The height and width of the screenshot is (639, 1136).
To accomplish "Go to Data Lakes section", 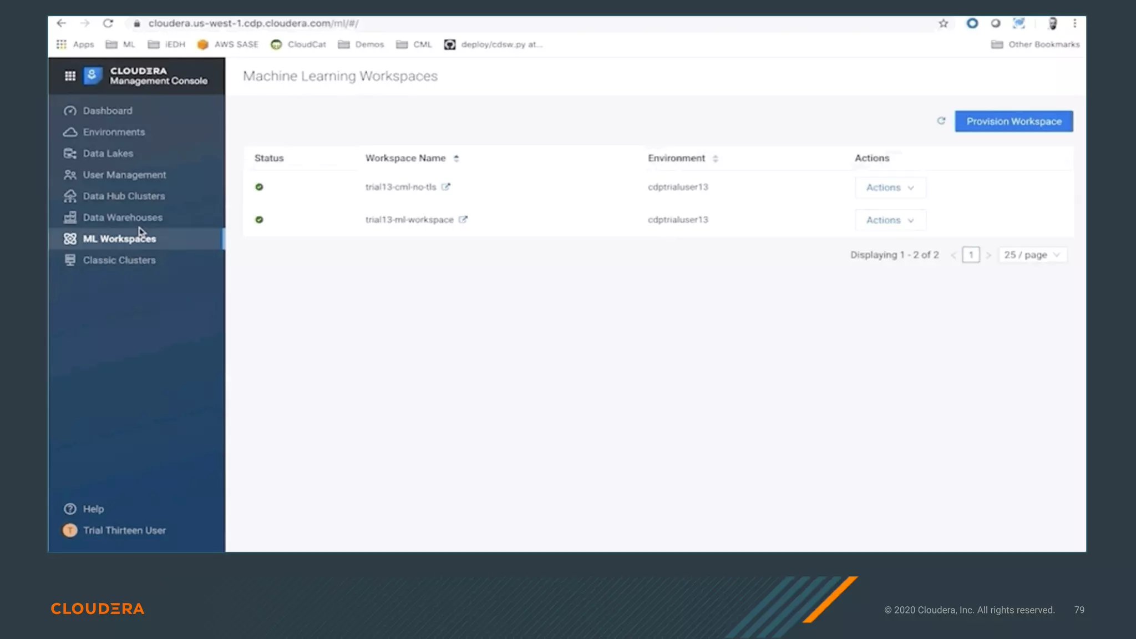I will (x=108, y=154).
